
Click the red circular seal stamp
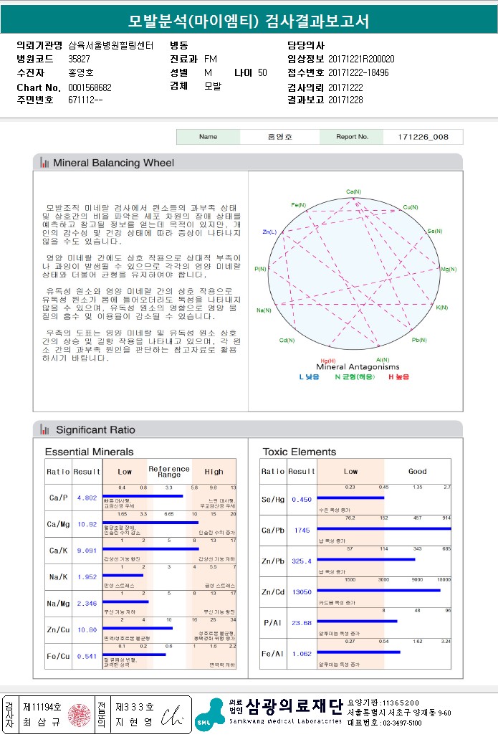[x=79, y=715]
